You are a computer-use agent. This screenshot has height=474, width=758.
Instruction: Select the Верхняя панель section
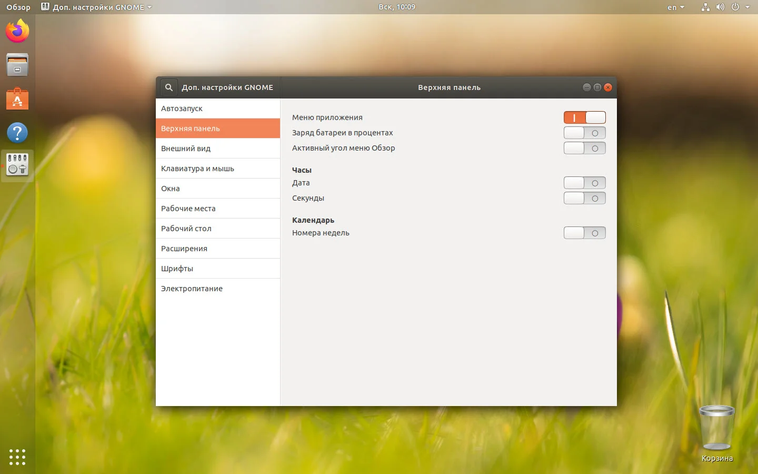coord(218,129)
